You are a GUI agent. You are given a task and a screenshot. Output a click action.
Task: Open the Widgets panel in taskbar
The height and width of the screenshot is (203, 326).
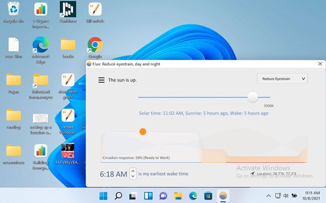click(148, 195)
